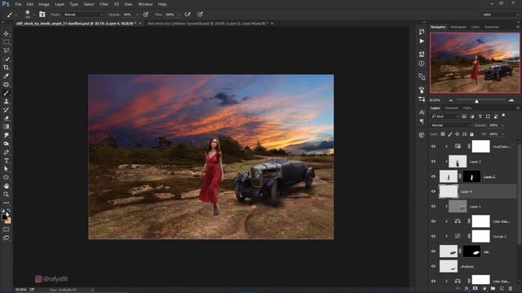The image size is (522, 293).
Task: Open the Image menu
Action: click(x=44, y=4)
